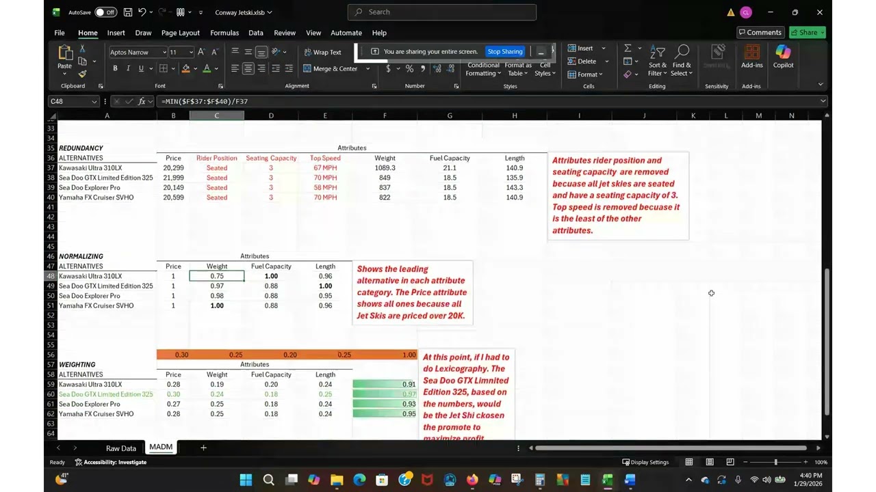
Task: Cut selection with the scissors icon
Action: pos(82,49)
